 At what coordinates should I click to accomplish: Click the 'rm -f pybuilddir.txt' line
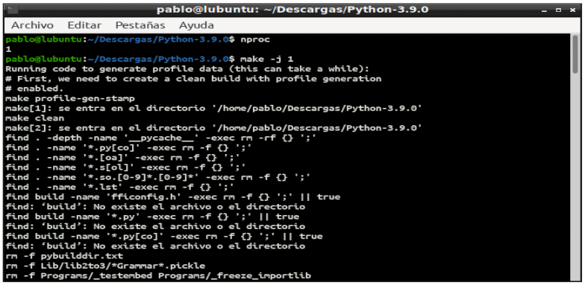64,256
